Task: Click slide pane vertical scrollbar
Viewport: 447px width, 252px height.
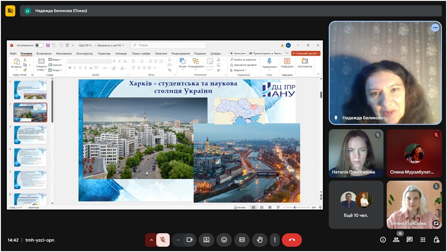Action: (321, 95)
